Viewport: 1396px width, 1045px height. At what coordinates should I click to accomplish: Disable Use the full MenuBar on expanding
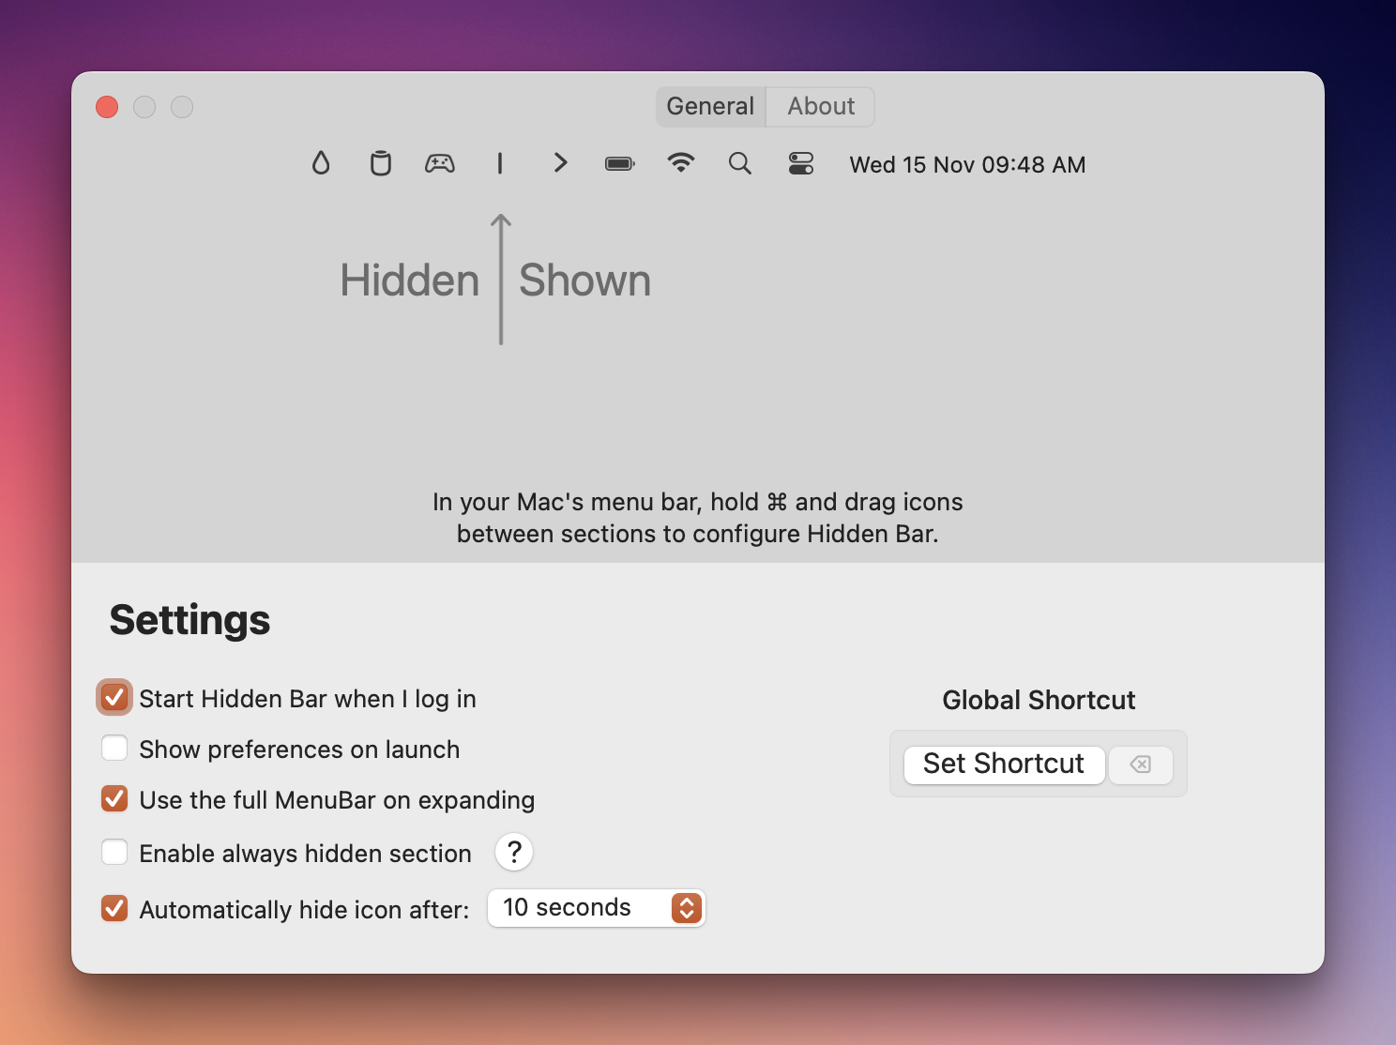click(x=114, y=798)
